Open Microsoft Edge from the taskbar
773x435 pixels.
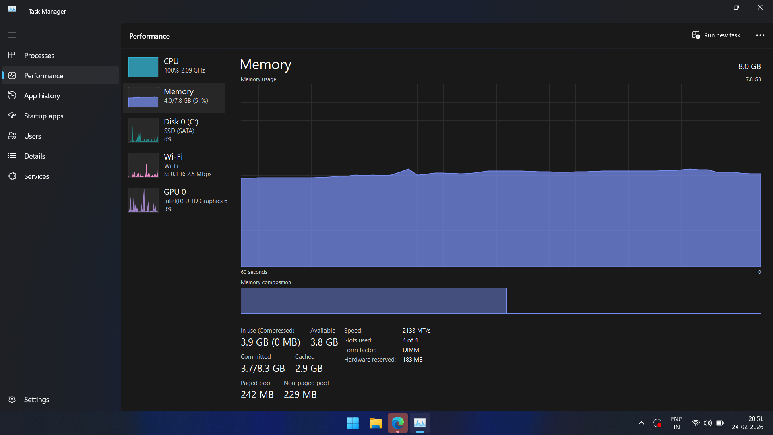point(397,423)
